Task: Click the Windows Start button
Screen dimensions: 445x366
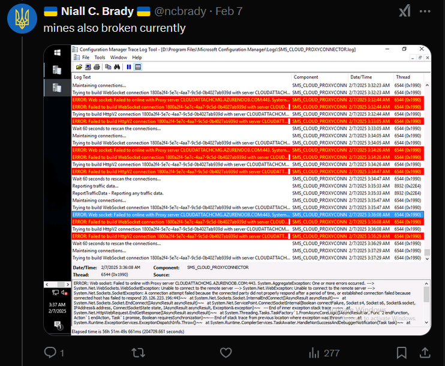Action: pyautogui.click(x=58, y=53)
